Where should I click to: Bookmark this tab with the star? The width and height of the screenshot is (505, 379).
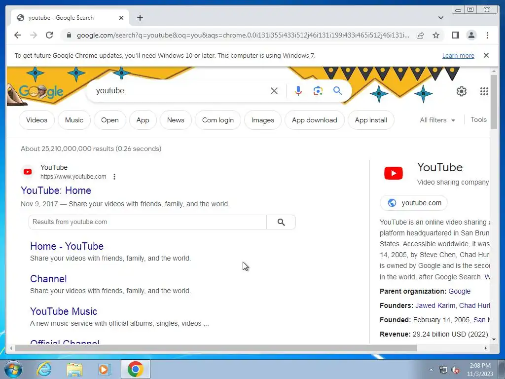(436, 35)
